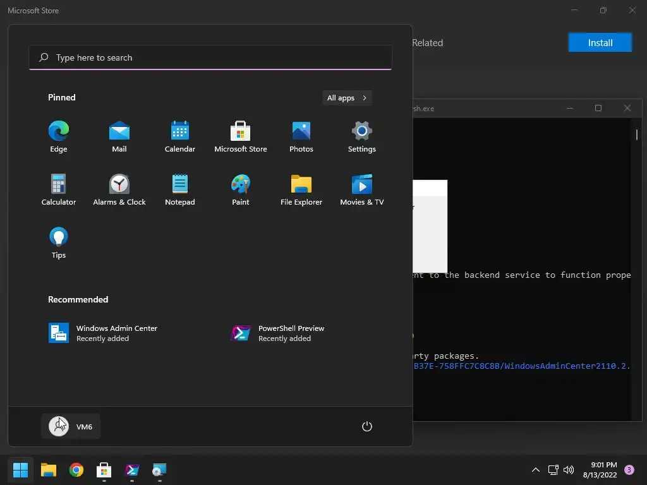
Task: Launch the Mail app
Action: tap(119, 136)
